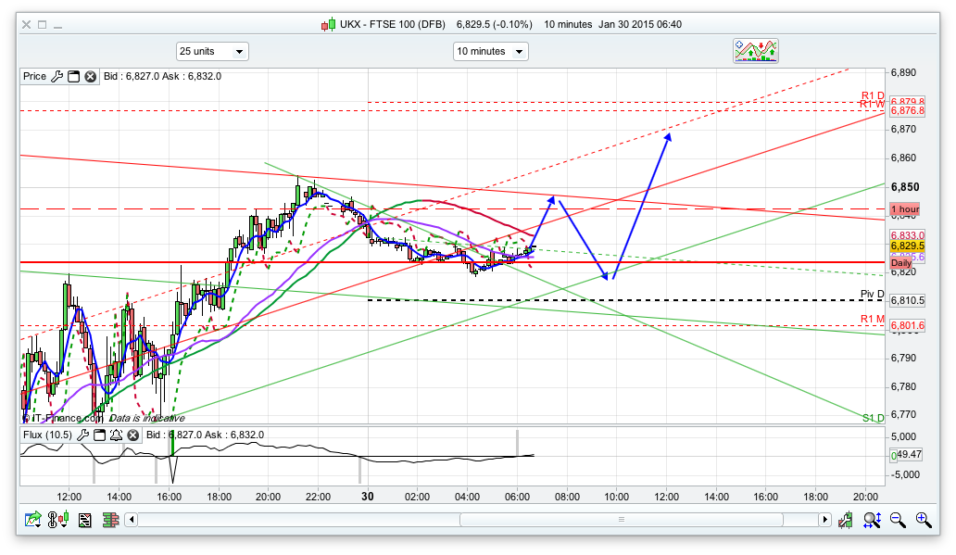Expand the 25 units dropdown
The width and height of the screenshot is (956, 555).
tap(212, 52)
